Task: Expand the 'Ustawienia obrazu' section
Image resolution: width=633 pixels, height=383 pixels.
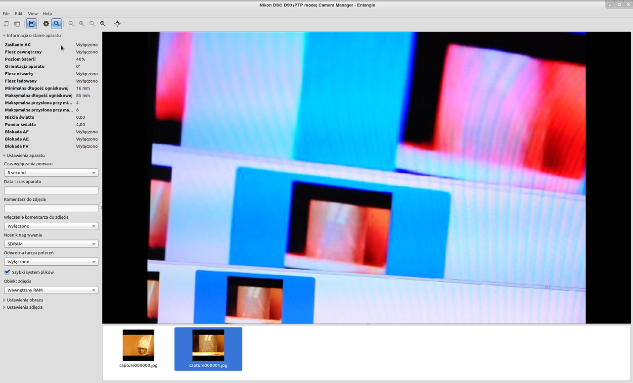Action: [23, 300]
